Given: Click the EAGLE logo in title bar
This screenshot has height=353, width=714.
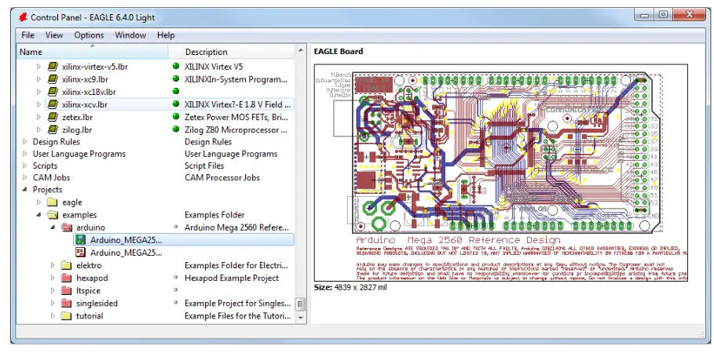Looking at the screenshot, I should (22, 18).
